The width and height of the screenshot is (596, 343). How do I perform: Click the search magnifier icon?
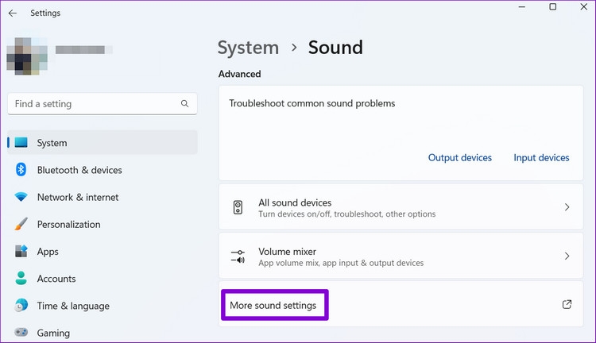(185, 104)
